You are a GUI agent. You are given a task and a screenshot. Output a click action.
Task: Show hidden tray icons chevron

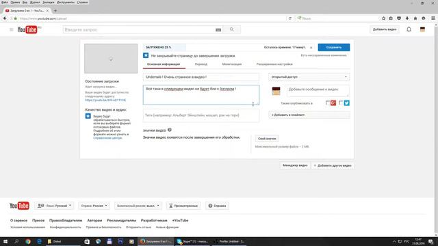tap(394, 241)
